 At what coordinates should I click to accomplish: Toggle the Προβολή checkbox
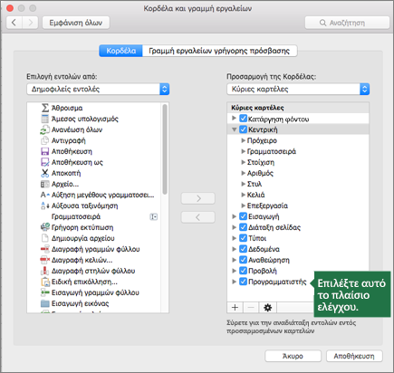pyautogui.click(x=243, y=271)
